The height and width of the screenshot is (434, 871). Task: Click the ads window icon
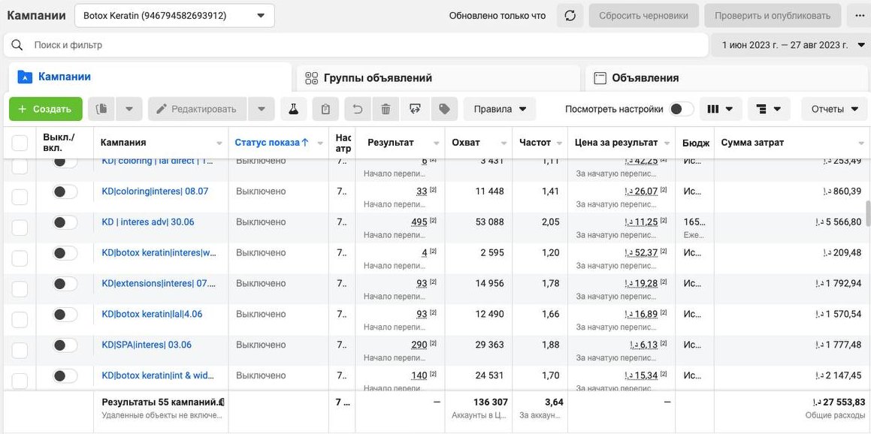(x=600, y=78)
